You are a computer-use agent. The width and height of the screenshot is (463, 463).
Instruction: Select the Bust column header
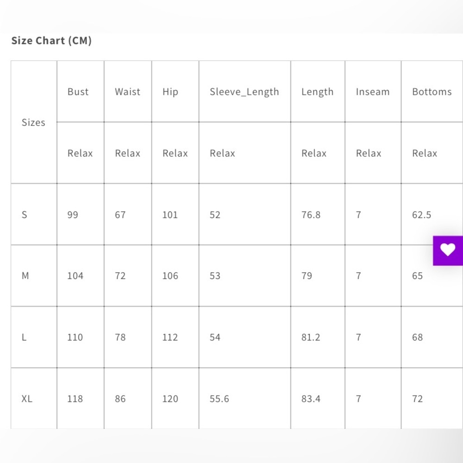pos(78,92)
